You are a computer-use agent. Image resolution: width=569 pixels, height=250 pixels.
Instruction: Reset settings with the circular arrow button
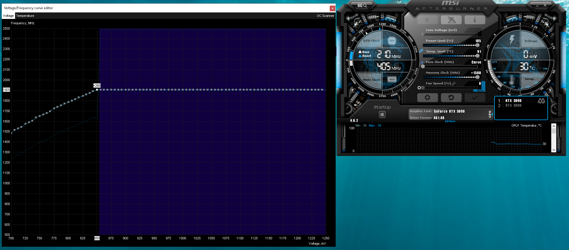(x=451, y=97)
